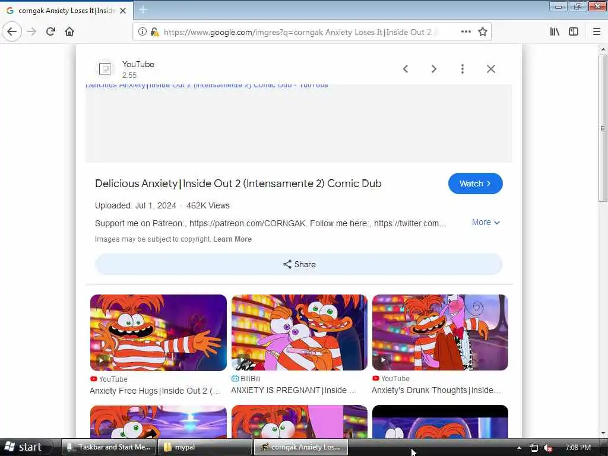This screenshot has height=456, width=608.
Task: Open Anxiety Free Hugs thumbnail
Action: [158, 332]
